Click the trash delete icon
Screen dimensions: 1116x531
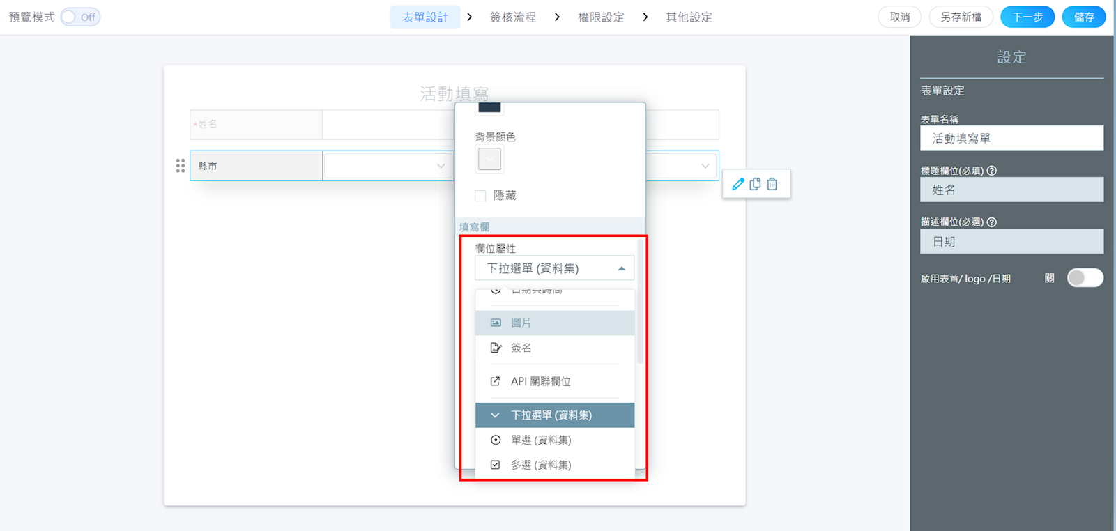772,184
